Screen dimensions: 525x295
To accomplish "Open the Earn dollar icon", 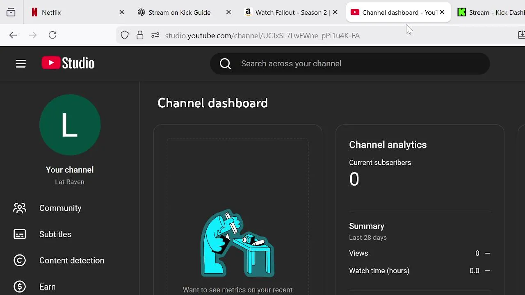I will point(20,287).
